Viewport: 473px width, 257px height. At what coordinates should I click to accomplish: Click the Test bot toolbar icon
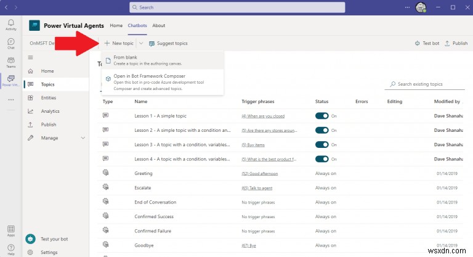coord(417,43)
